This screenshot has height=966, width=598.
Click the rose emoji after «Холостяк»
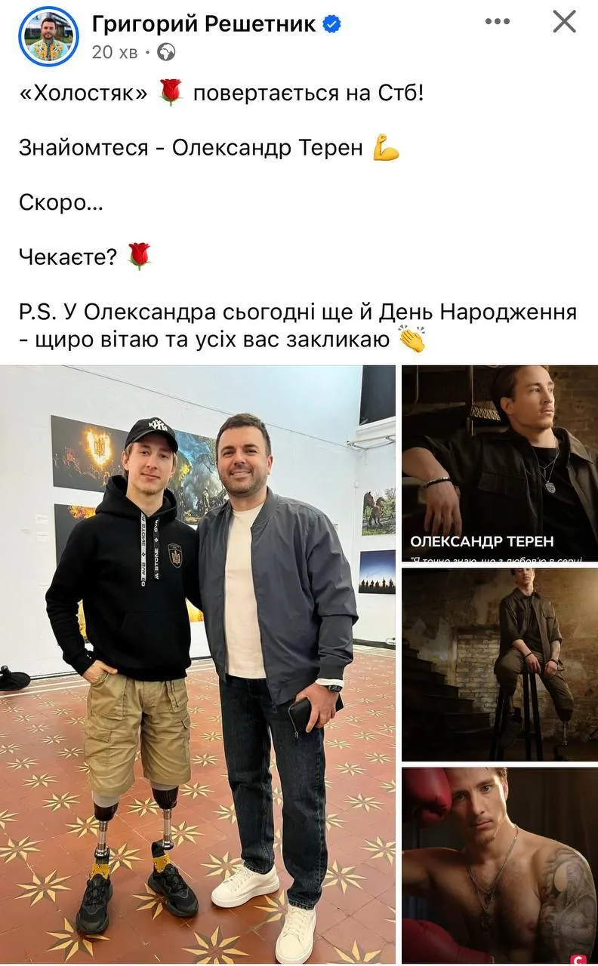(x=171, y=94)
